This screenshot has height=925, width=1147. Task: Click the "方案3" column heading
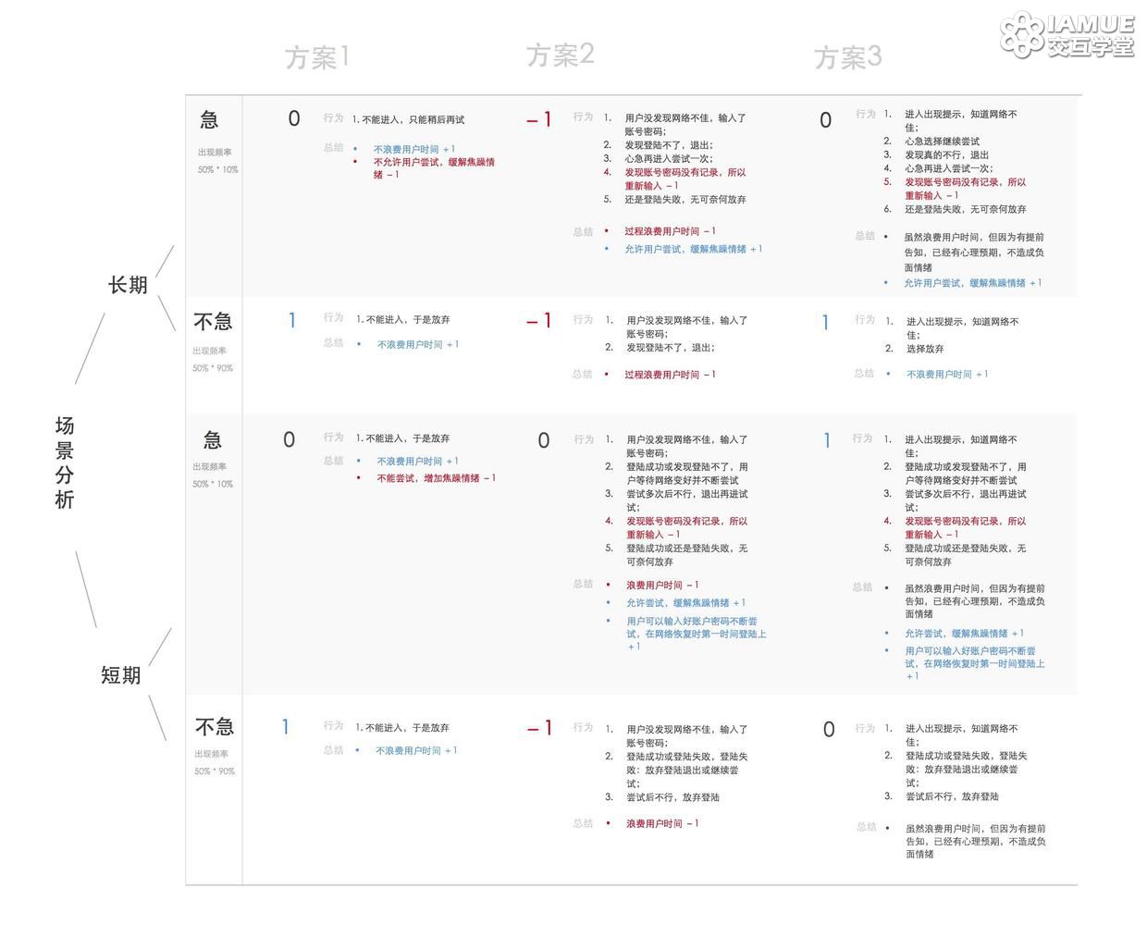[847, 57]
